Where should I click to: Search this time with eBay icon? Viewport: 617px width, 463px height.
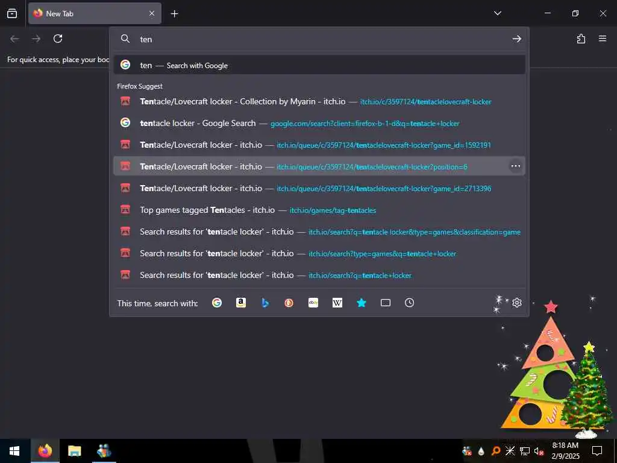click(313, 303)
